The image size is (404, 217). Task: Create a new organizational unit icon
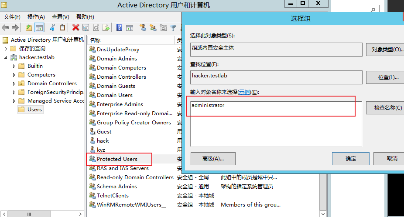click(163, 27)
